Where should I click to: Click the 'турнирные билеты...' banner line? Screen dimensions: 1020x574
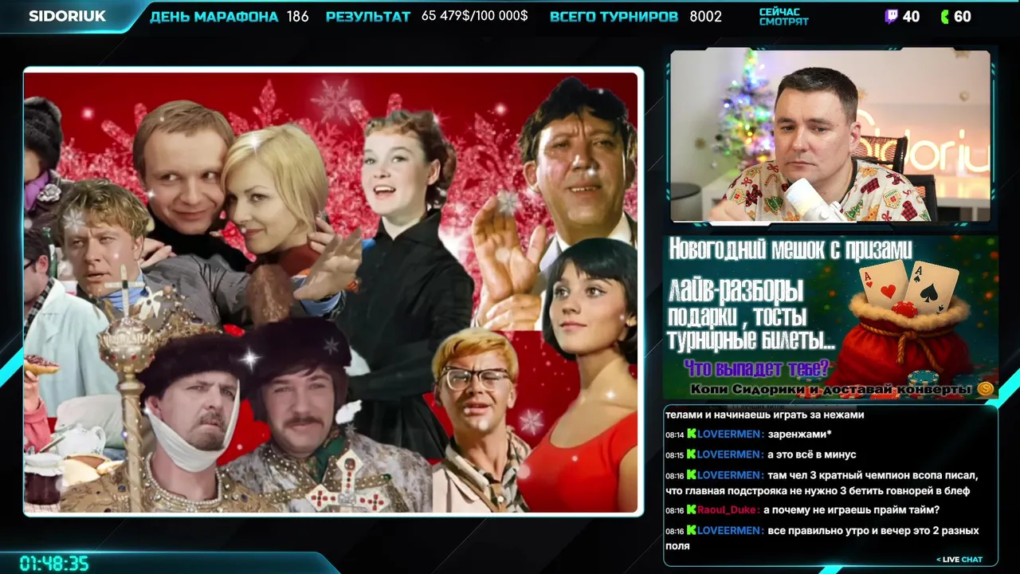tap(751, 340)
